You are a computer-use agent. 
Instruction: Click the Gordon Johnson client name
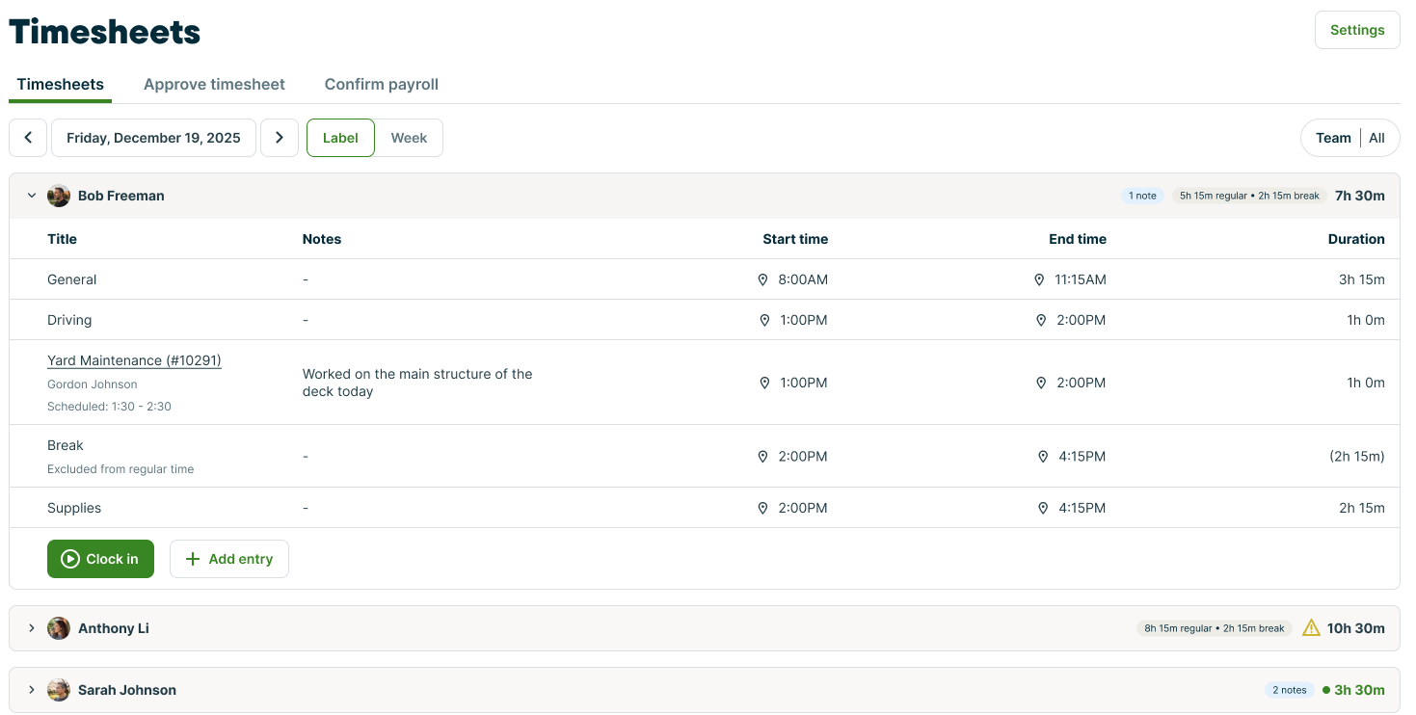pyautogui.click(x=93, y=384)
